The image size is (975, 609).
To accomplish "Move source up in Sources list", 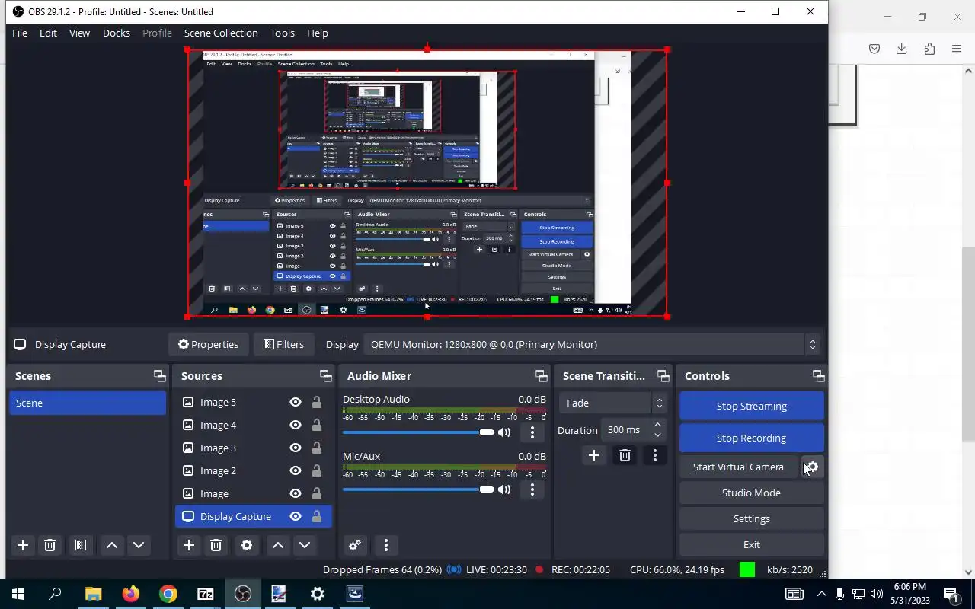I will [278, 545].
